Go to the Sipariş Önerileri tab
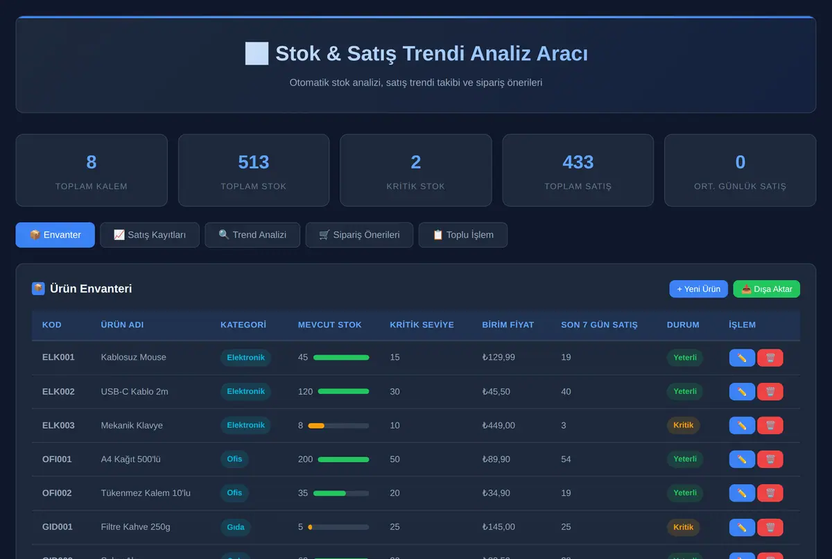This screenshot has height=559, width=832. point(359,235)
